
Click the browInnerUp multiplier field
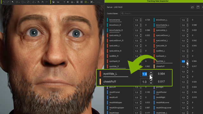[x=136, y=20]
